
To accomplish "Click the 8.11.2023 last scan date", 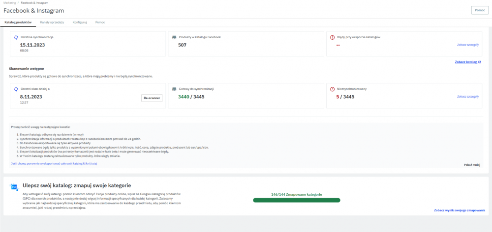I will [31, 97].
